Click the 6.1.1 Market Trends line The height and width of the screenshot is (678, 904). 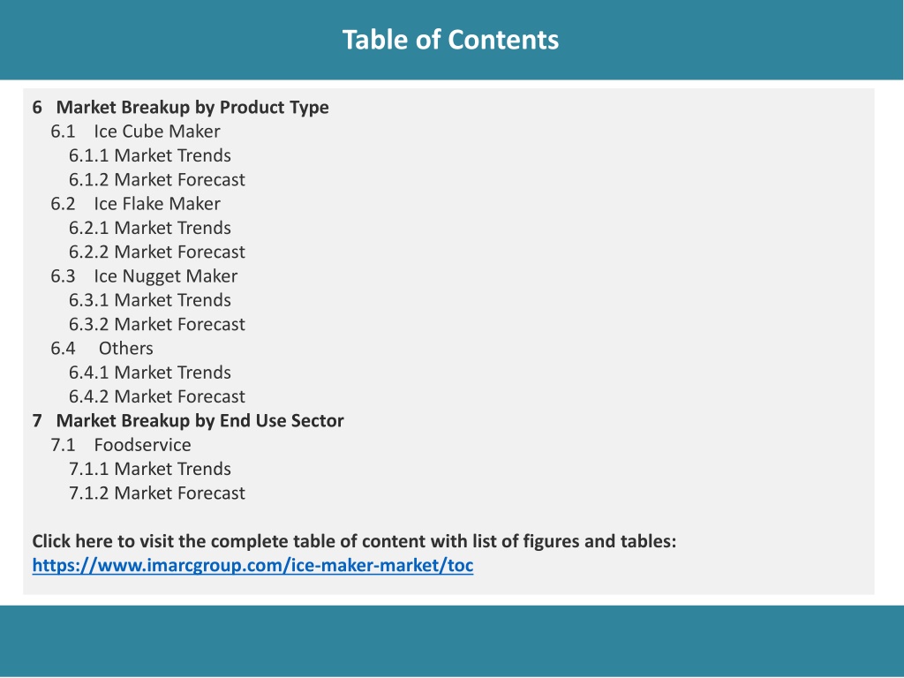click(x=150, y=155)
